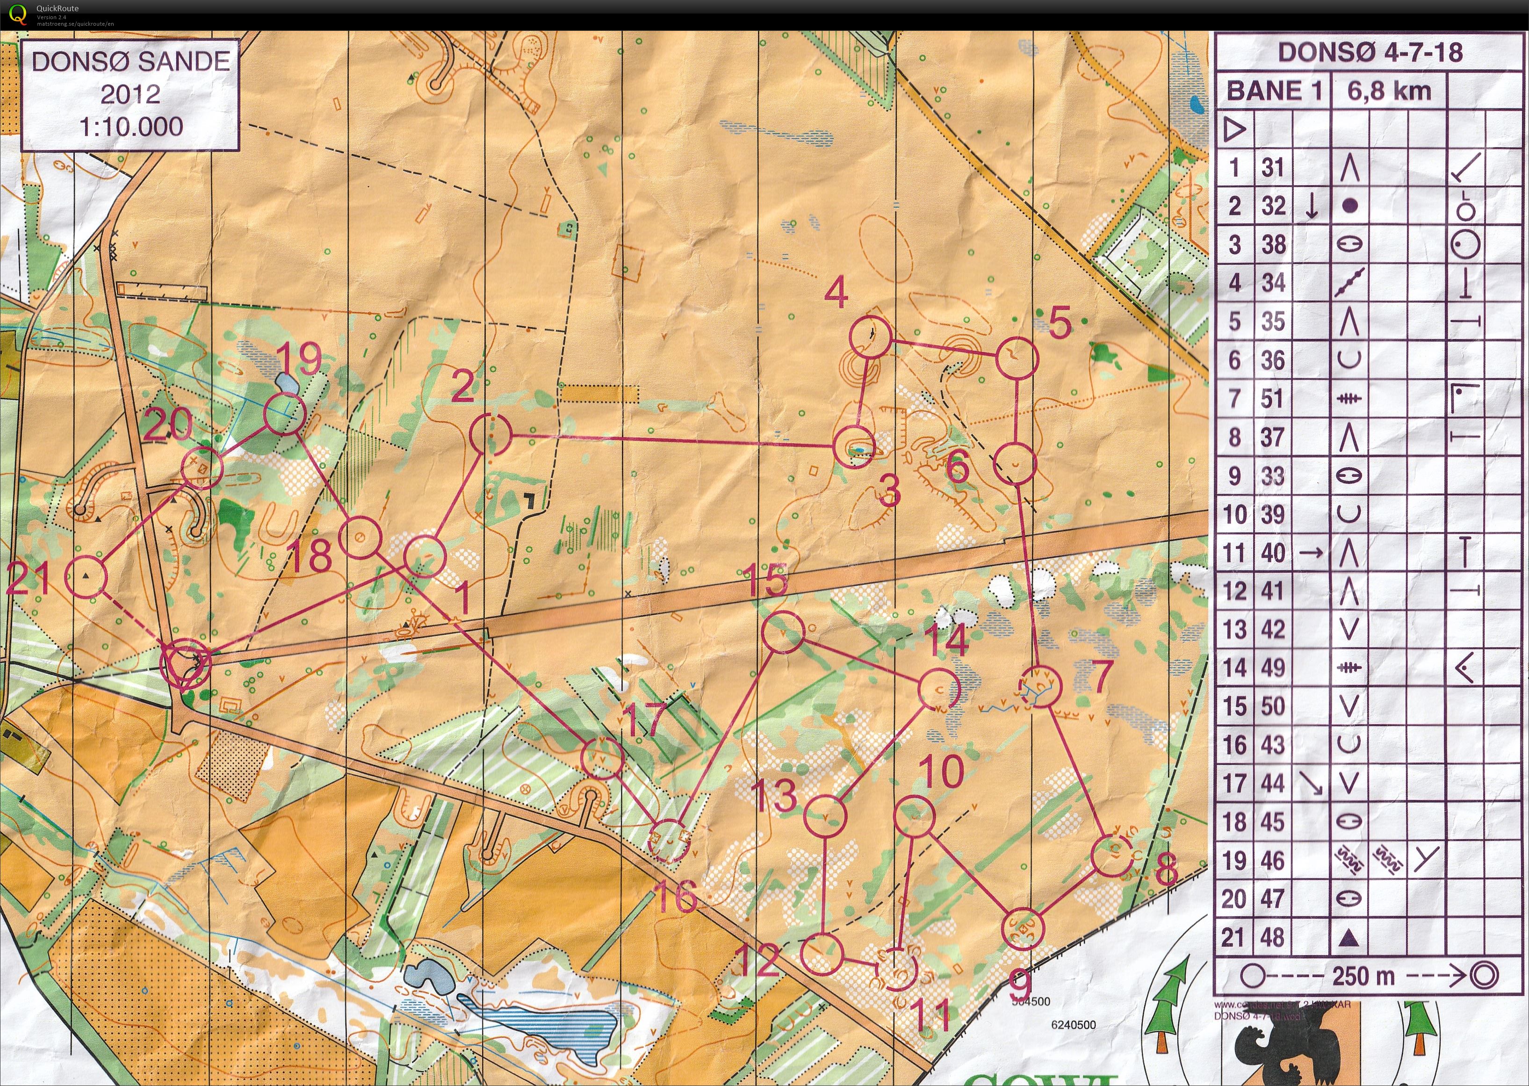
Task: Click control circle 15 on the map
Action: pos(783,632)
